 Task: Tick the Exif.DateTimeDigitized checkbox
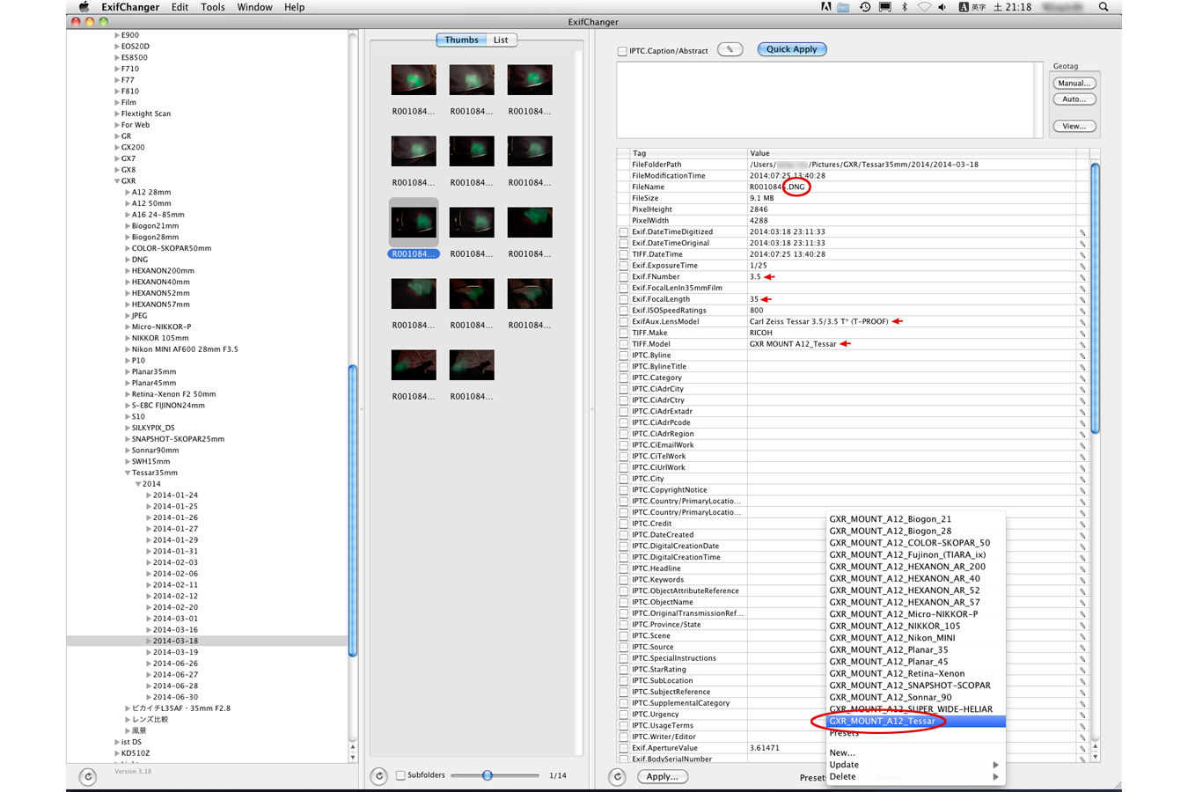tap(623, 232)
